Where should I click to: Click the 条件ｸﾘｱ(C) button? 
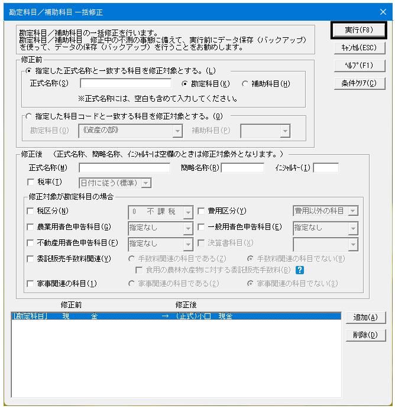[x=360, y=83]
